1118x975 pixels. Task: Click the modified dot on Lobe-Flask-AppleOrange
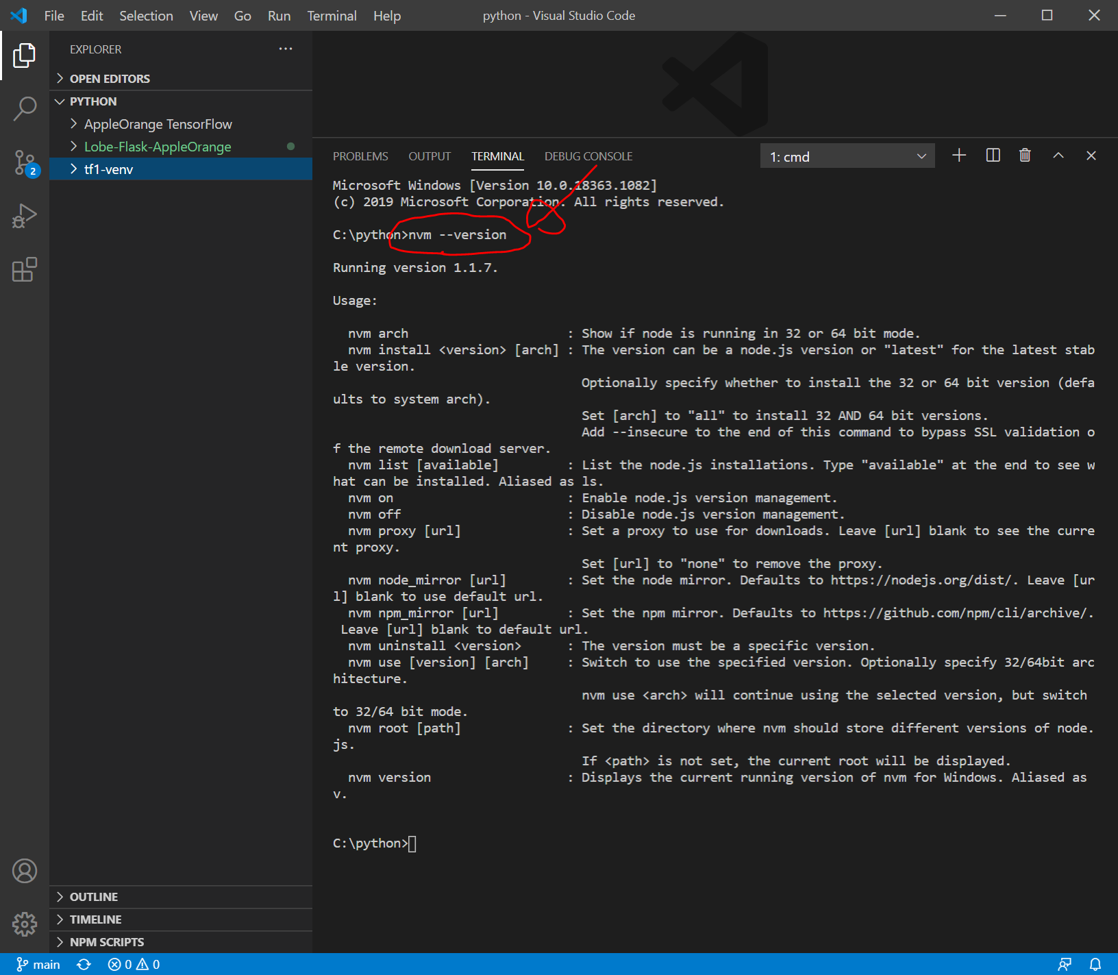(291, 147)
